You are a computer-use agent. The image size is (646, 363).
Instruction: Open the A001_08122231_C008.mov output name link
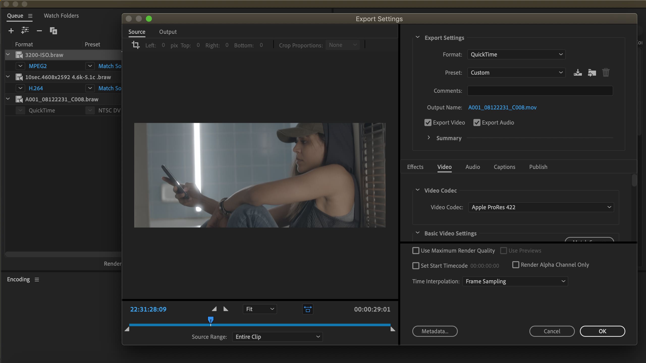coord(502,108)
